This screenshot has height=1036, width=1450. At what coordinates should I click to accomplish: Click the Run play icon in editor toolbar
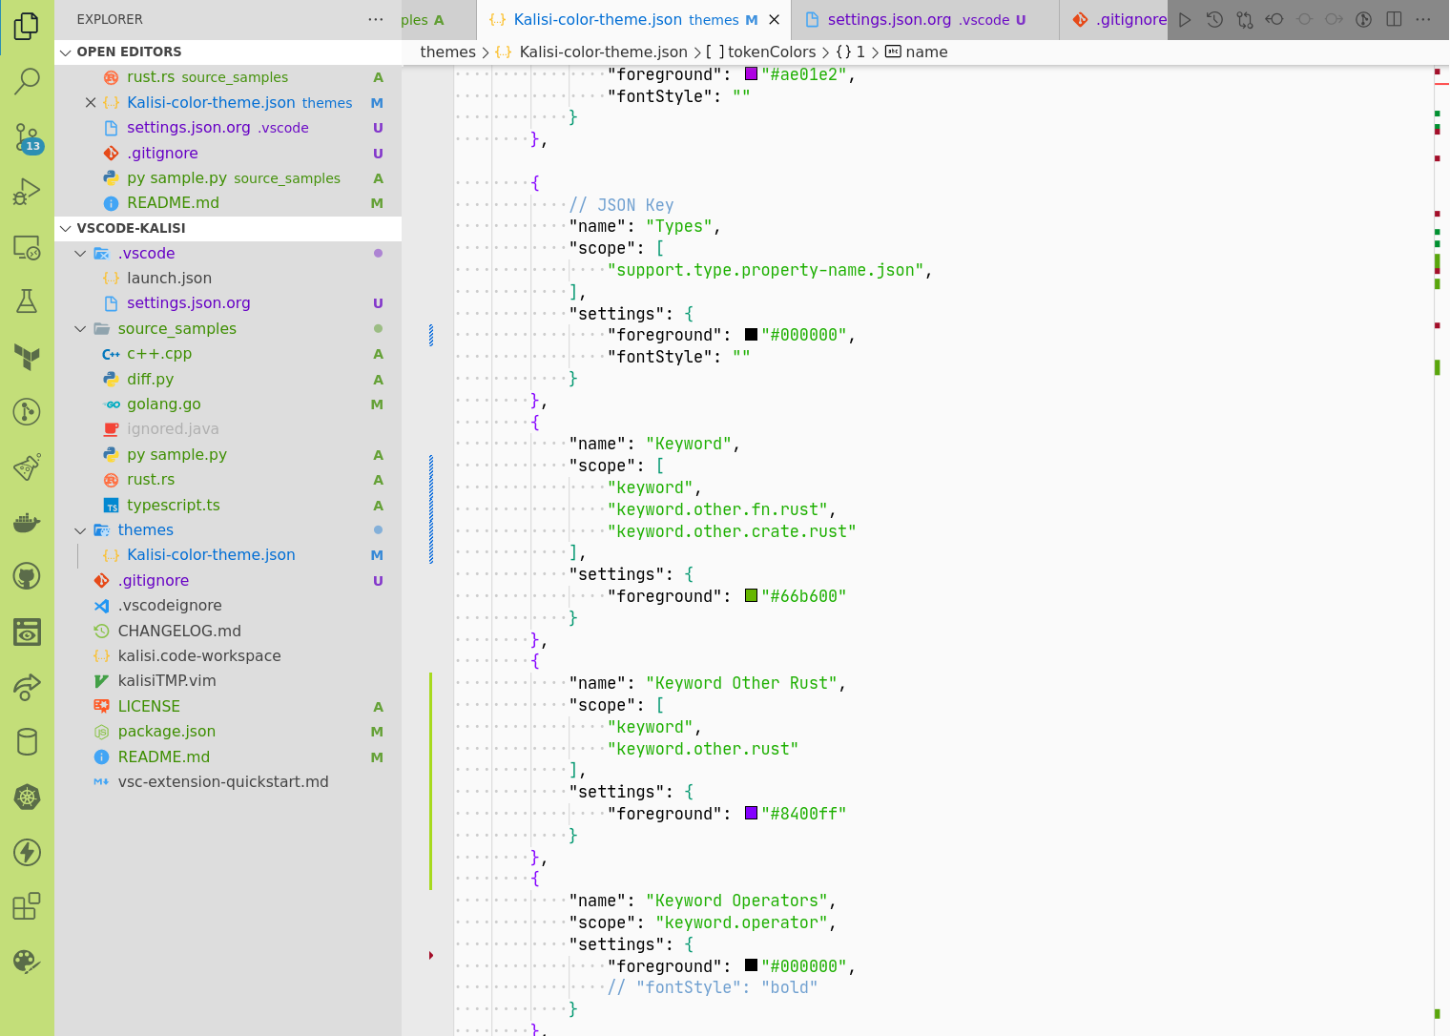pyautogui.click(x=1185, y=19)
